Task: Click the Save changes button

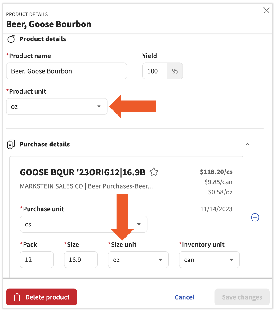Action: click(242, 297)
